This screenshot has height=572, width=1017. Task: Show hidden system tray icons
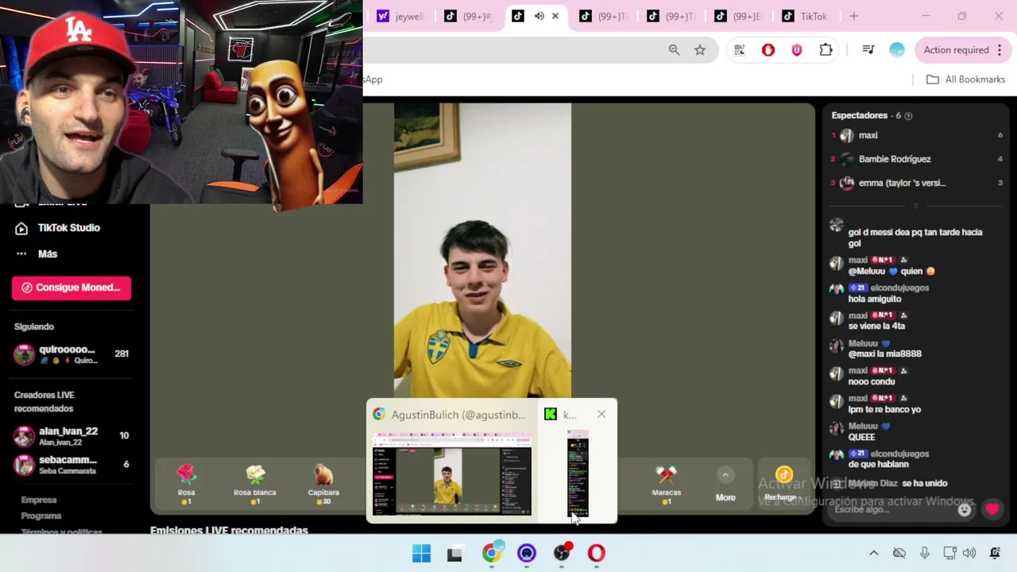(x=874, y=553)
